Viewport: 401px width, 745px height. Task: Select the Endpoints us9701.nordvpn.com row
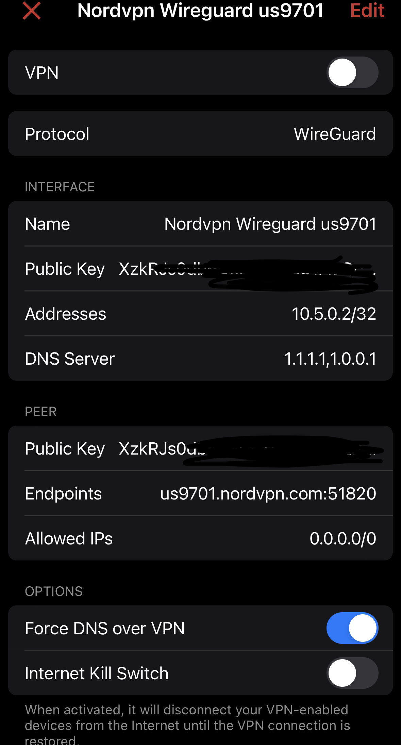[200, 494]
